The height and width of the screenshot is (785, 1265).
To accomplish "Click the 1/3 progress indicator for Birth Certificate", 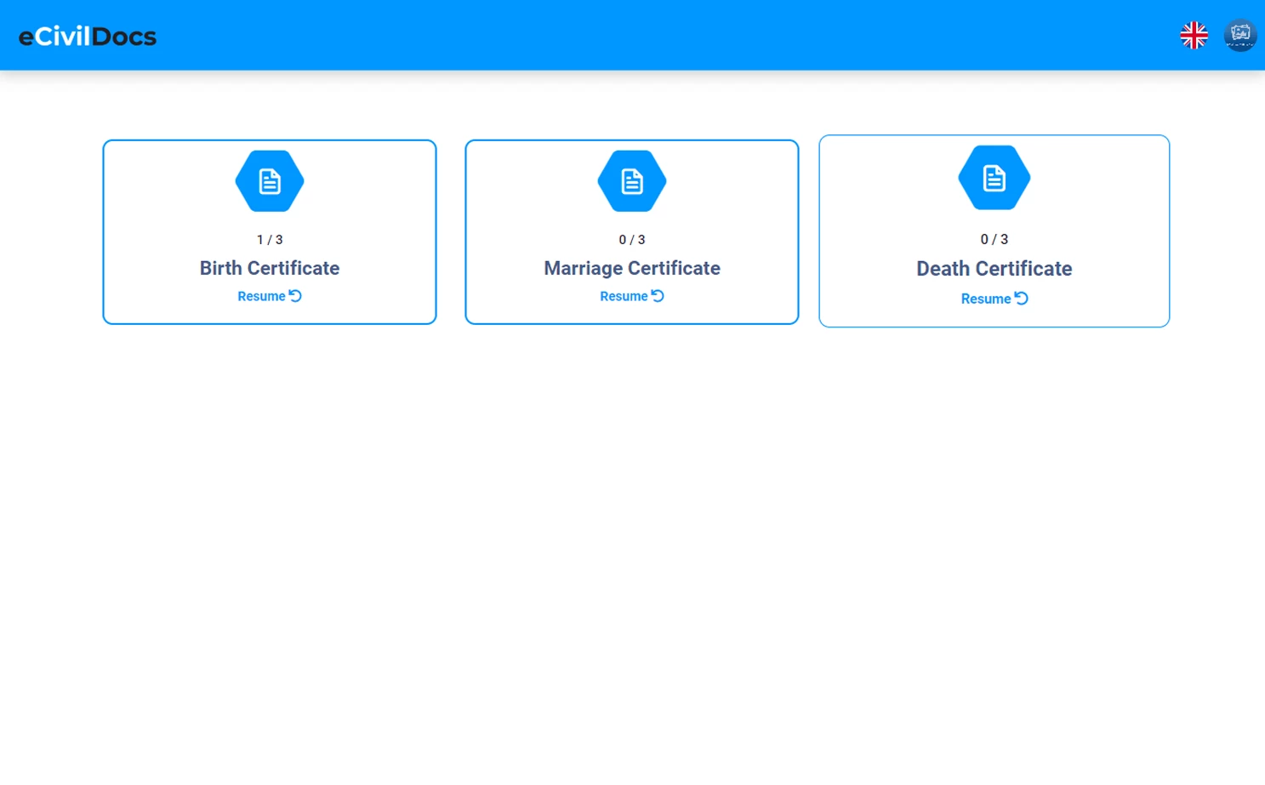I will 269,240.
